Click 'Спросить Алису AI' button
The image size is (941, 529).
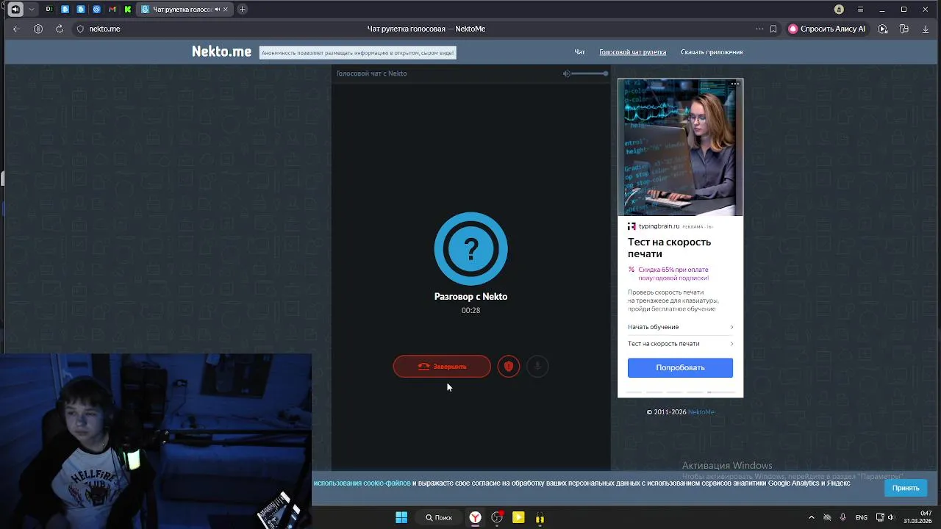pos(827,29)
